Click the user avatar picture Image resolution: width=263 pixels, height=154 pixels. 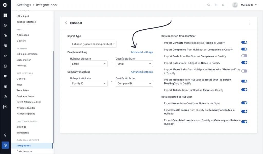[x=235, y=5]
